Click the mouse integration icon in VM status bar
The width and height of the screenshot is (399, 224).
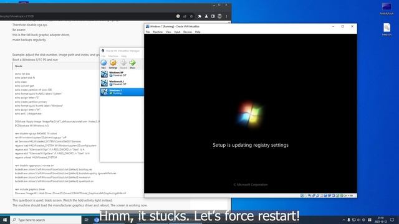(x=337, y=196)
